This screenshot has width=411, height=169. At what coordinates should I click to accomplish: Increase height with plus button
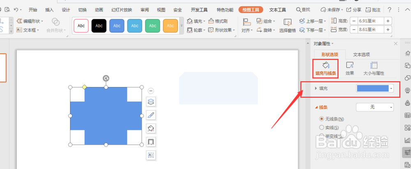click(388, 21)
